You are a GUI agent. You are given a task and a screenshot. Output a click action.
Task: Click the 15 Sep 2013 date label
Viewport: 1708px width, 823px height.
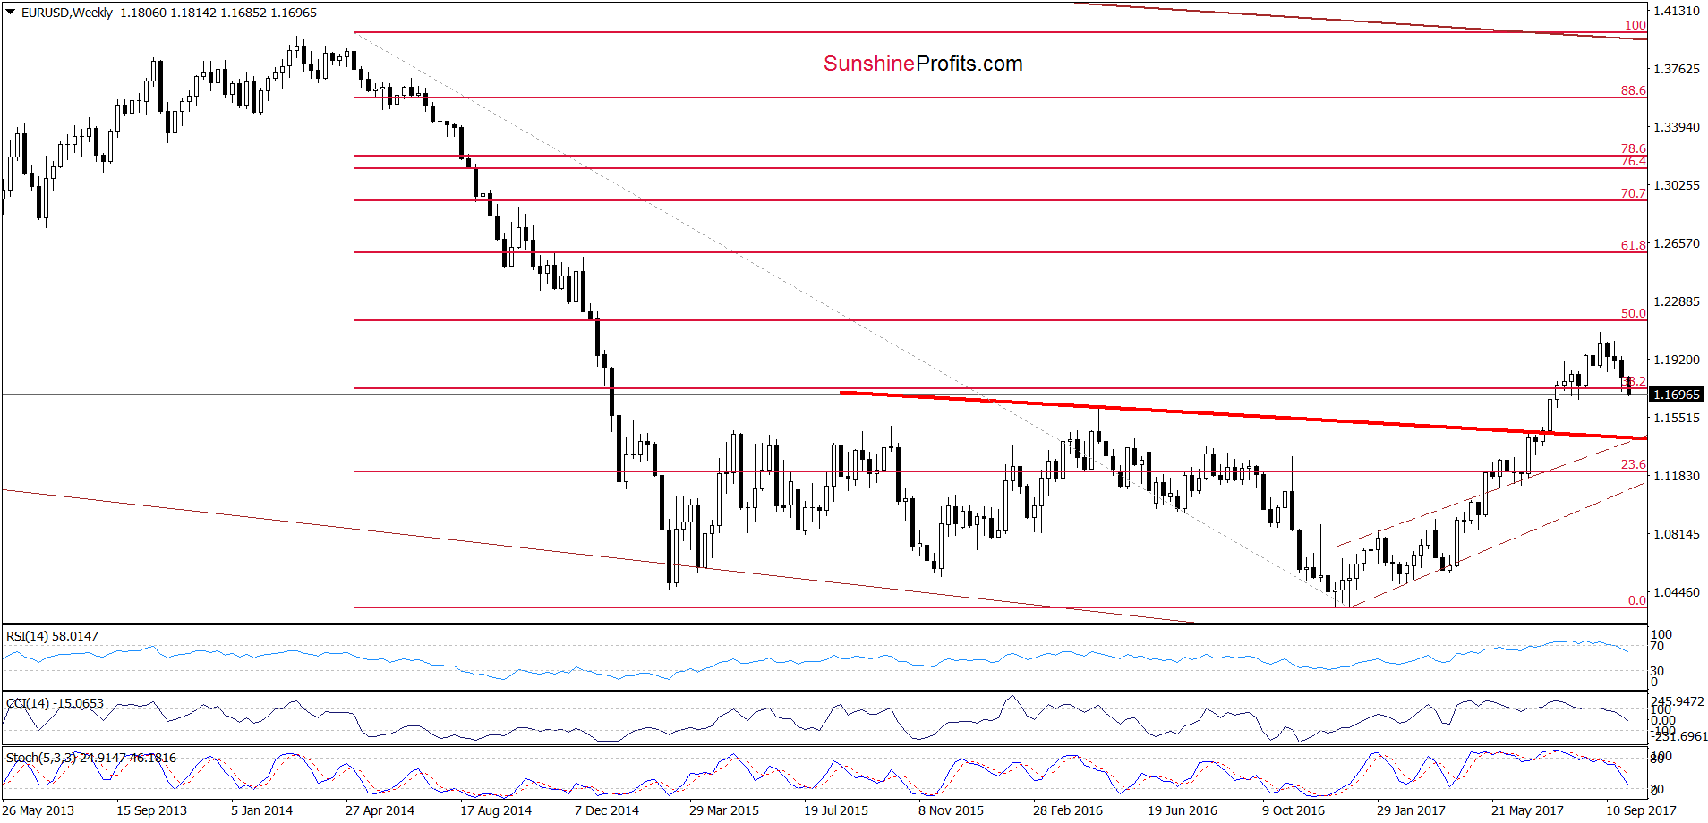[x=151, y=810]
